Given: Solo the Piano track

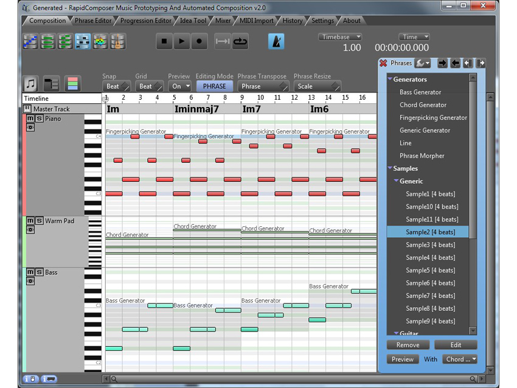Looking at the screenshot, I should 40,119.
